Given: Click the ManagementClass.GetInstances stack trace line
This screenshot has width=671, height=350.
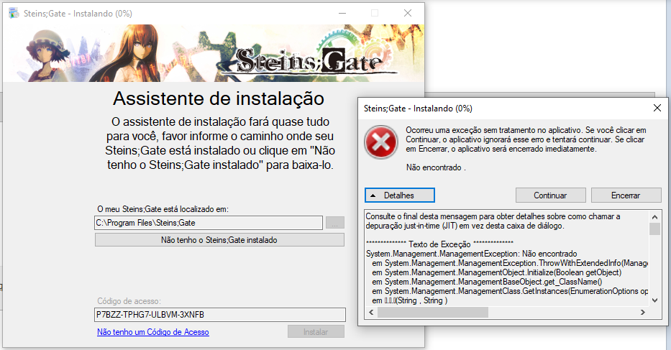Looking at the screenshot, I should pyautogui.click(x=510, y=291).
